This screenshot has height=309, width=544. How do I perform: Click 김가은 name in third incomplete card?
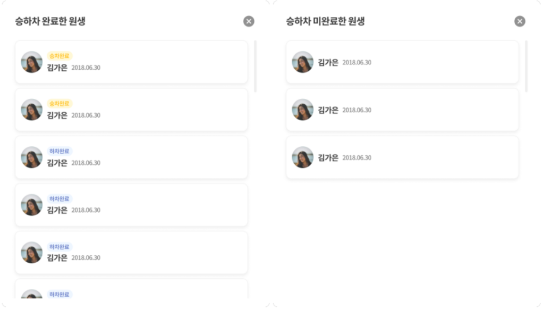pyautogui.click(x=328, y=157)
